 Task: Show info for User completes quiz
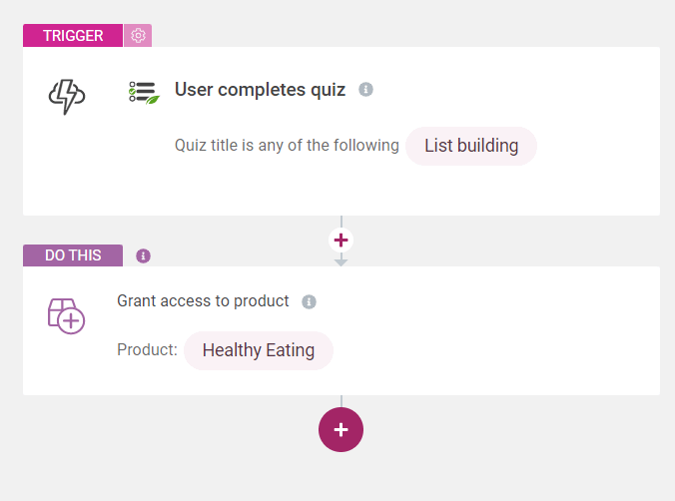pyautogui.click(x=365, y=90)
